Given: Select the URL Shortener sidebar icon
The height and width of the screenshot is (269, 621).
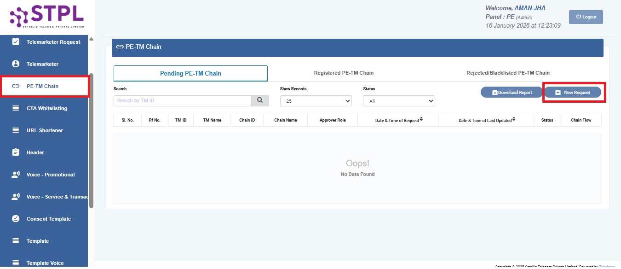Looking at the screenshot, I should (16, 130).
